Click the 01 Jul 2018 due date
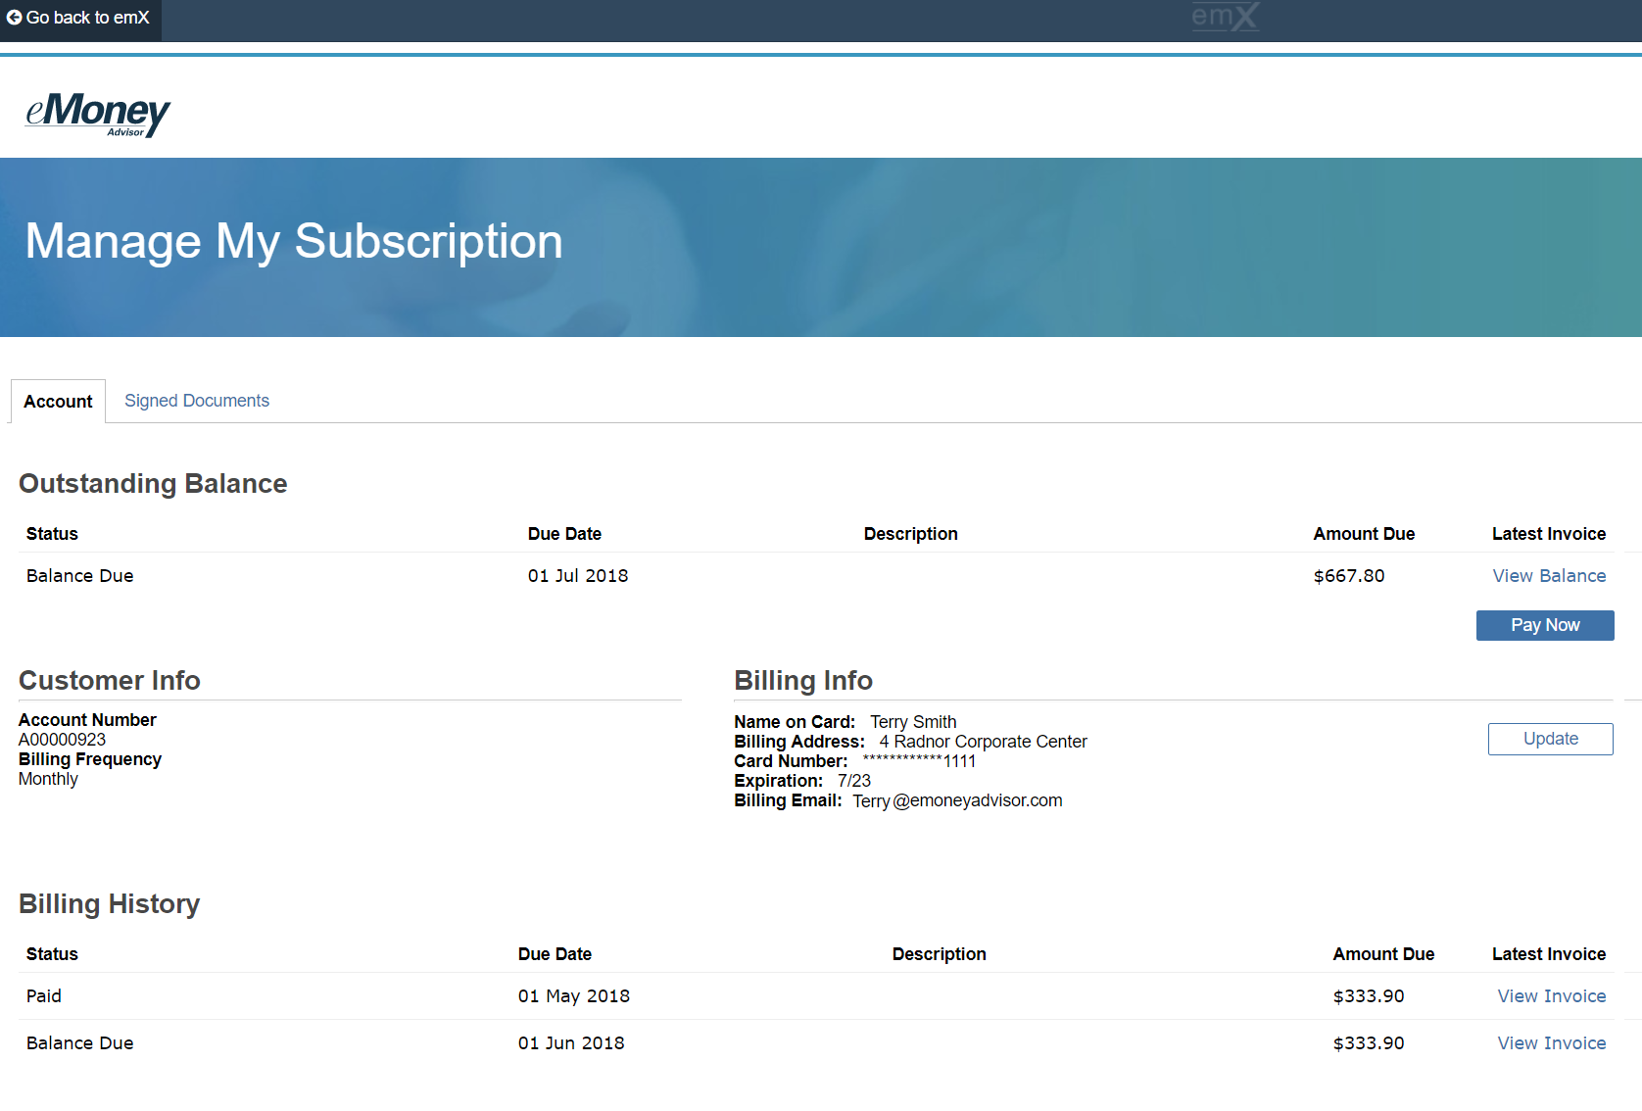 [x=578, y=576]
